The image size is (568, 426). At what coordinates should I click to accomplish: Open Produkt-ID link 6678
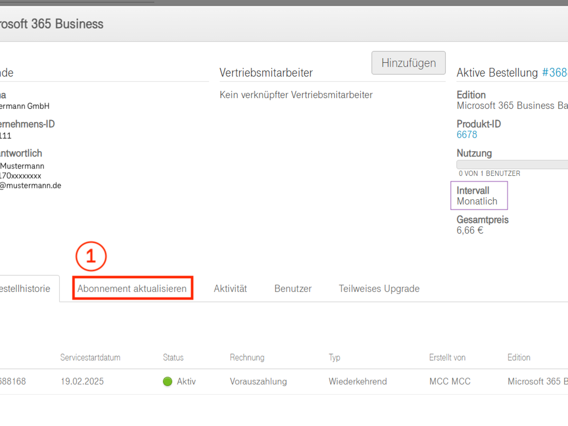tap(467, 135)
